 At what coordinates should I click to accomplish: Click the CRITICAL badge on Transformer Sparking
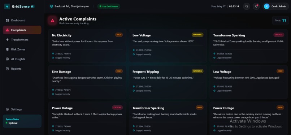[279, 35]
